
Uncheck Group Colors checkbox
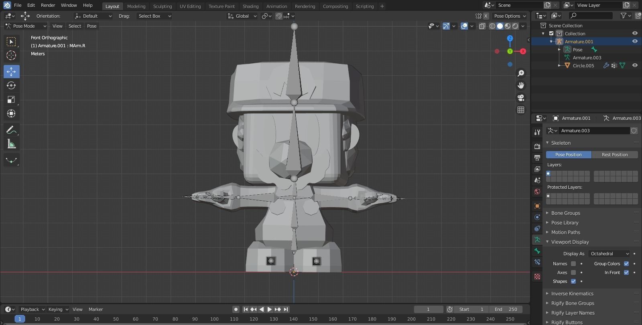point(626,264)
